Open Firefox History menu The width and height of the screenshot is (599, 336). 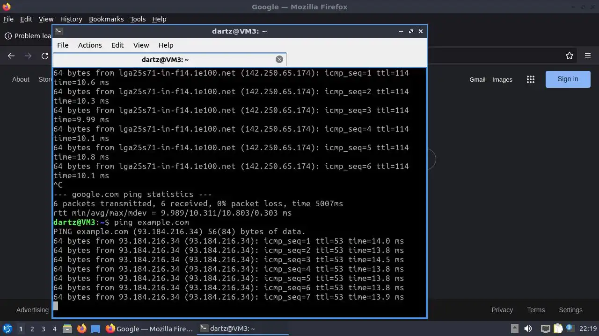[x=71, y=19]
